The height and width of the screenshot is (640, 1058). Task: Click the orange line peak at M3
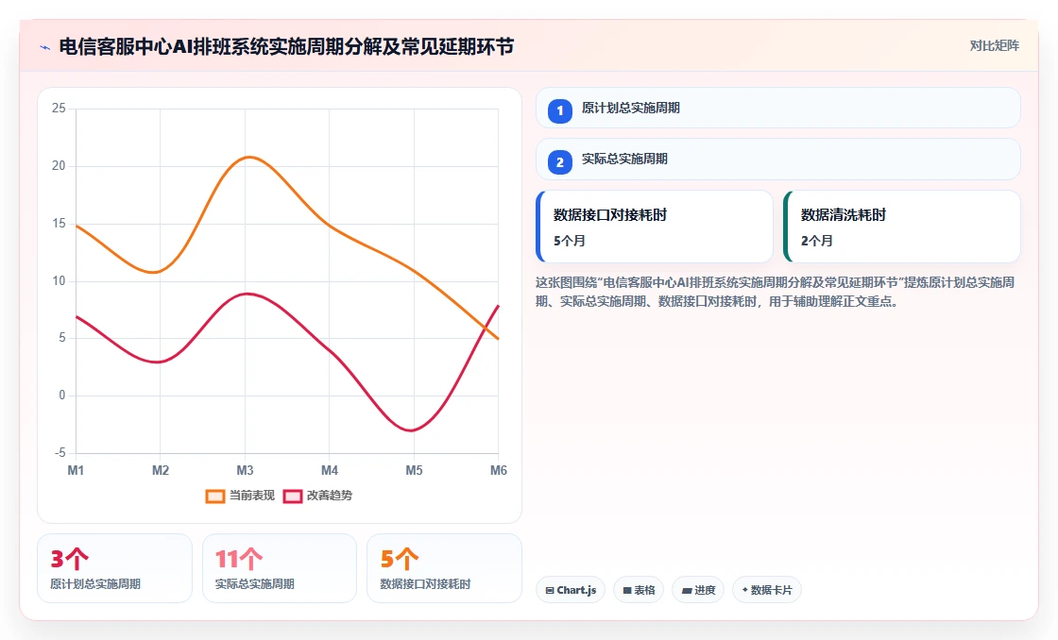[x=248, y=157]
